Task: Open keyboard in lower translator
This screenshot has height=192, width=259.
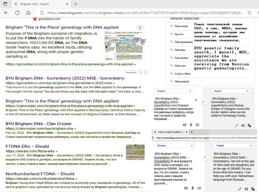Action: coord(199,188)
